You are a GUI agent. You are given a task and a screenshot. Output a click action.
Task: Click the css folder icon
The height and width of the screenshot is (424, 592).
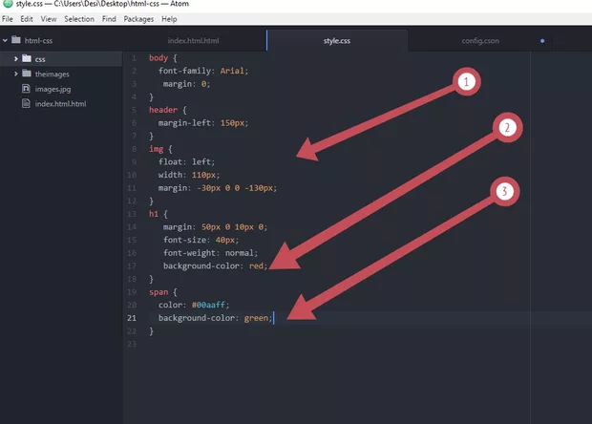click(x=27, y=58)
